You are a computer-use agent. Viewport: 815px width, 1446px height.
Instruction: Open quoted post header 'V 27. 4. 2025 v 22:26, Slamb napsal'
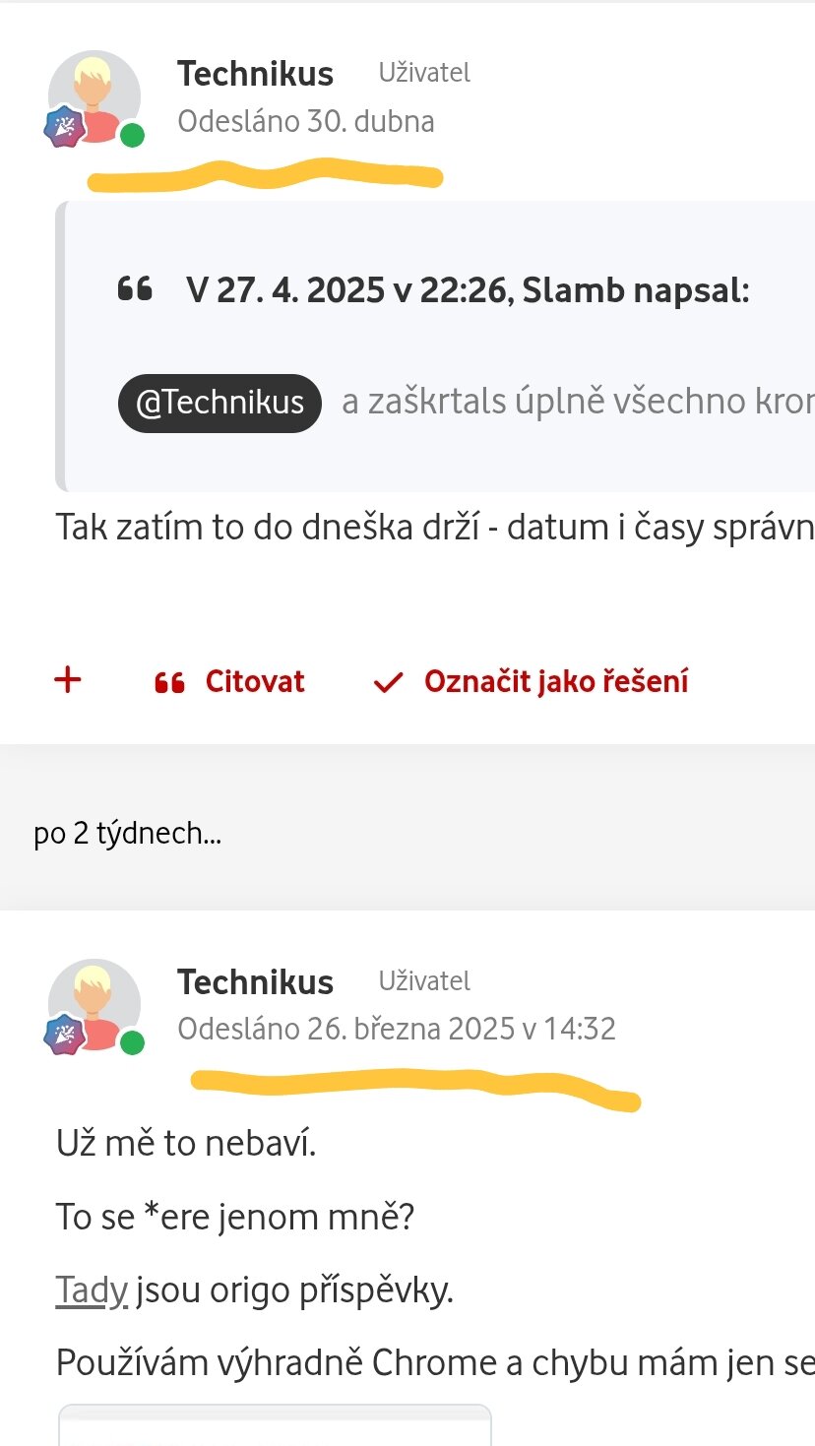click(468, 289)
